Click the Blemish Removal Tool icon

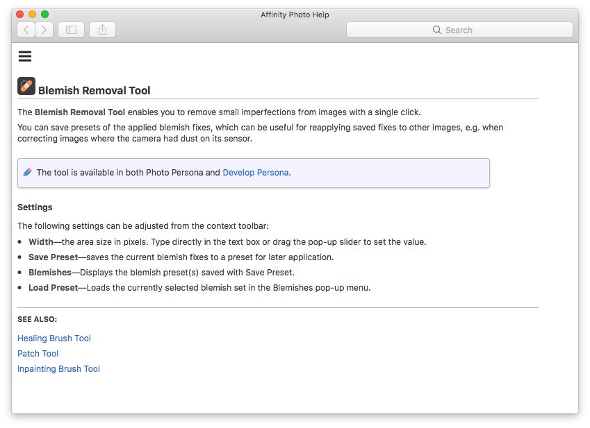26,86
